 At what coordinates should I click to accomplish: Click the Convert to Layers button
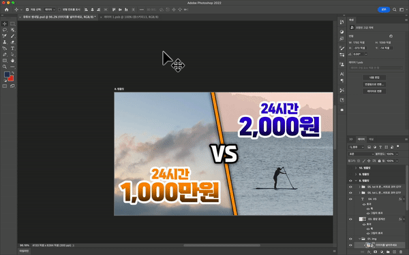click(x=374, y=91)
